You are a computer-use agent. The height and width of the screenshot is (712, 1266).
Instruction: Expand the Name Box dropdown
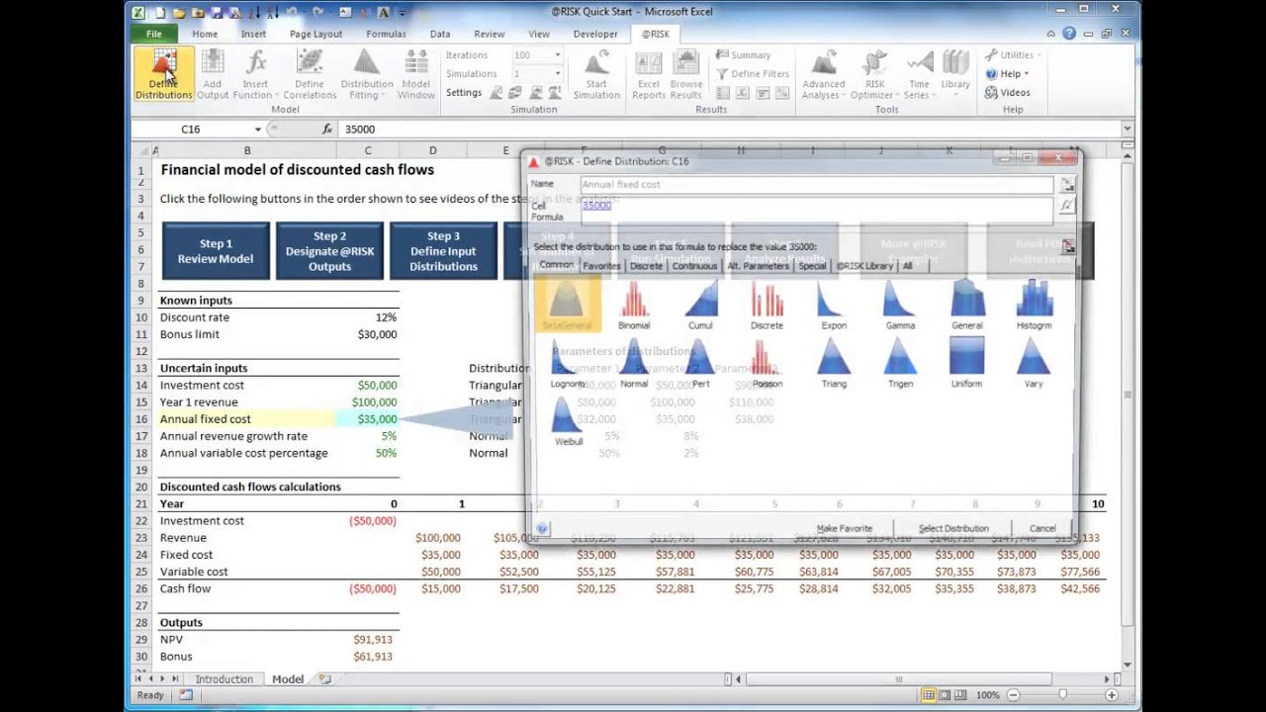pos(258,130)
